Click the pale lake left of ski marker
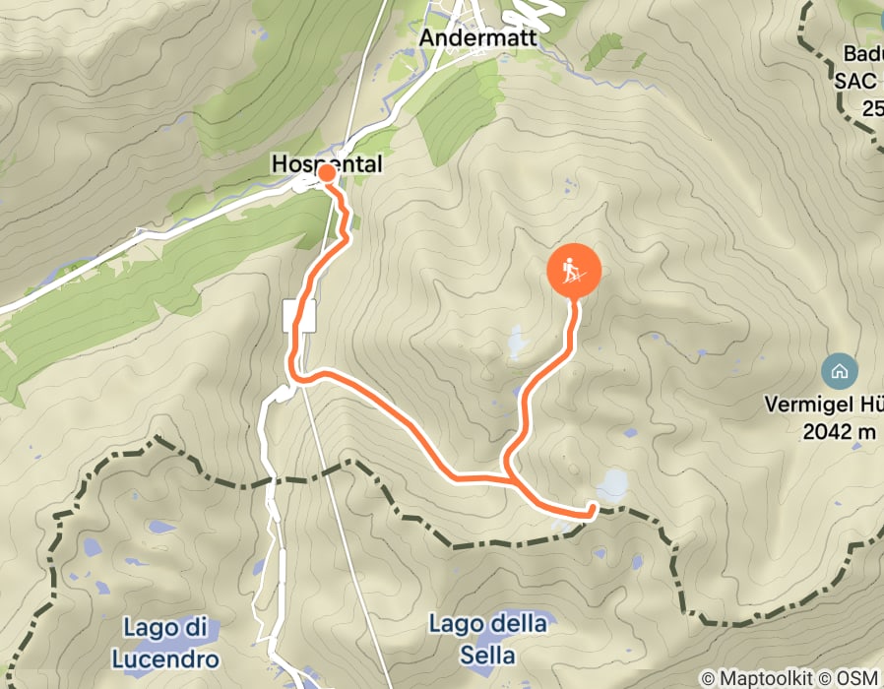Image resolution: width=884 pixels, height=689 pixels. pyautogui.click(x=517, y=342)
